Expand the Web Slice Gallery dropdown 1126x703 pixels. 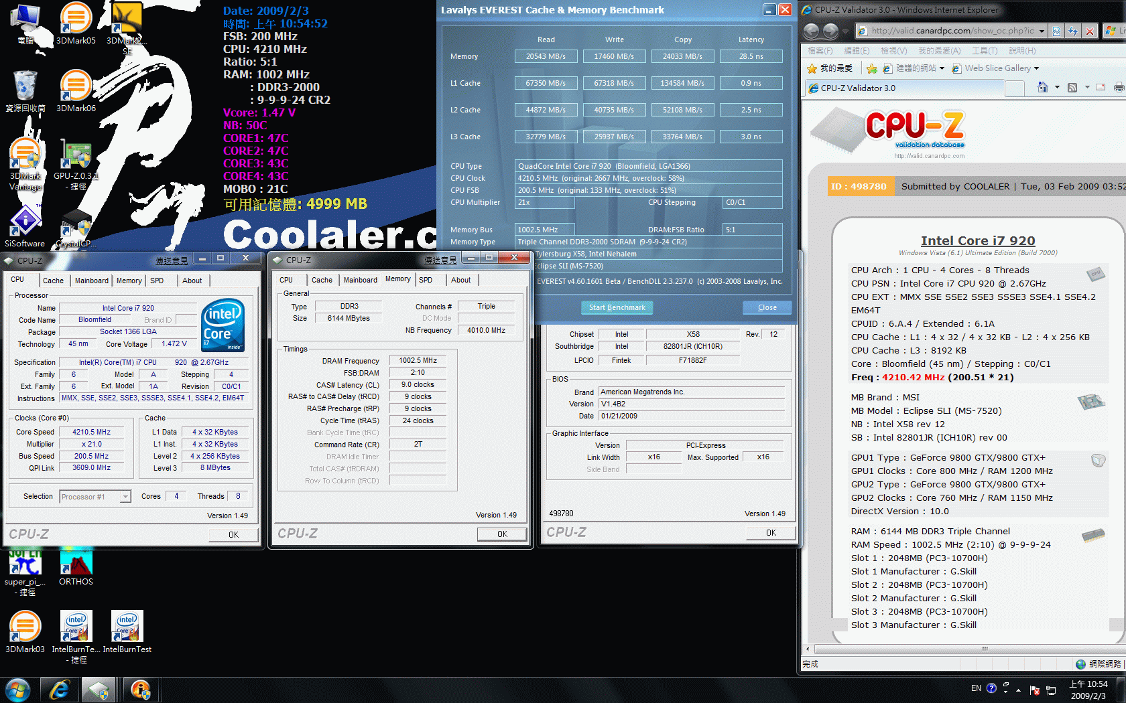coord(1036,68)
